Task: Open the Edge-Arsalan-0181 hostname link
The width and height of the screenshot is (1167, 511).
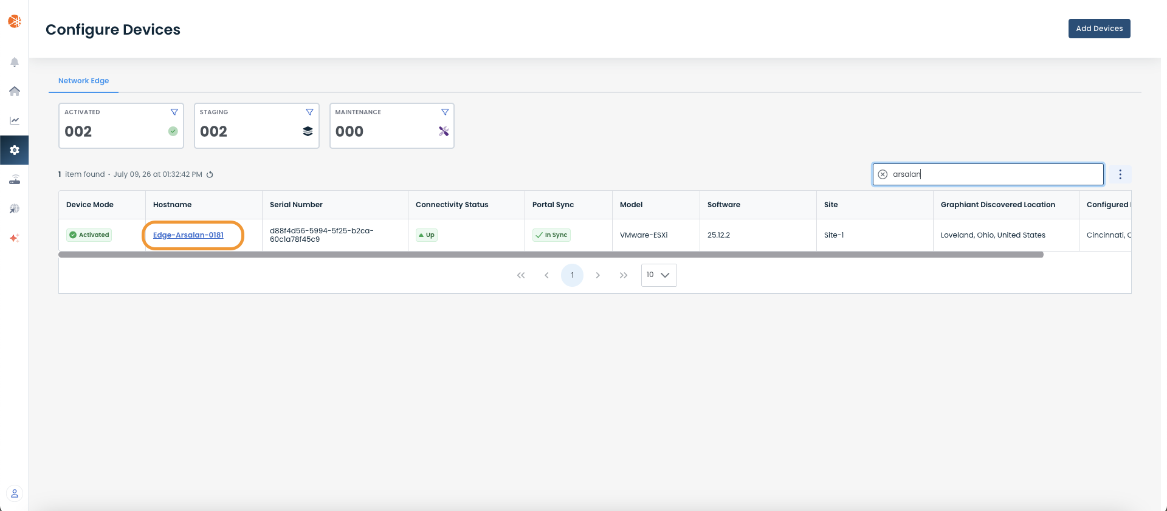Action: pyautogui.click(x=188, y=235)
